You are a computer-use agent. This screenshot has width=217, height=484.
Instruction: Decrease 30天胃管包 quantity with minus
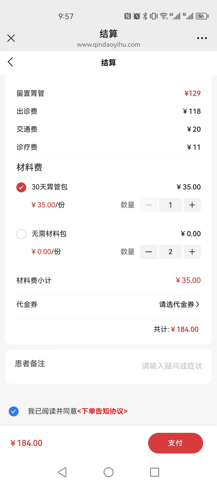click(149, 205)
